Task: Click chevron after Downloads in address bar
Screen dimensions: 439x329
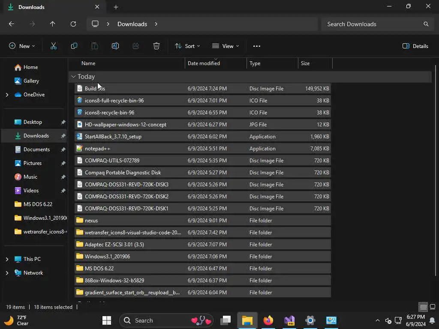Action: pos(156,24)
